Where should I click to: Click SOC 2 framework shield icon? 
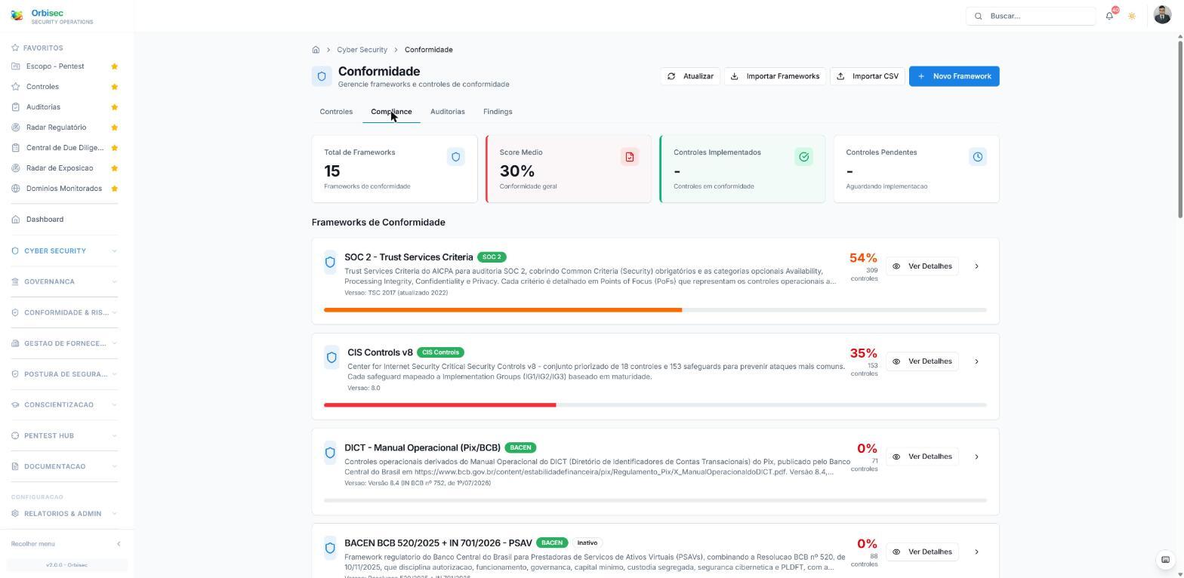(x=330, y=263)
